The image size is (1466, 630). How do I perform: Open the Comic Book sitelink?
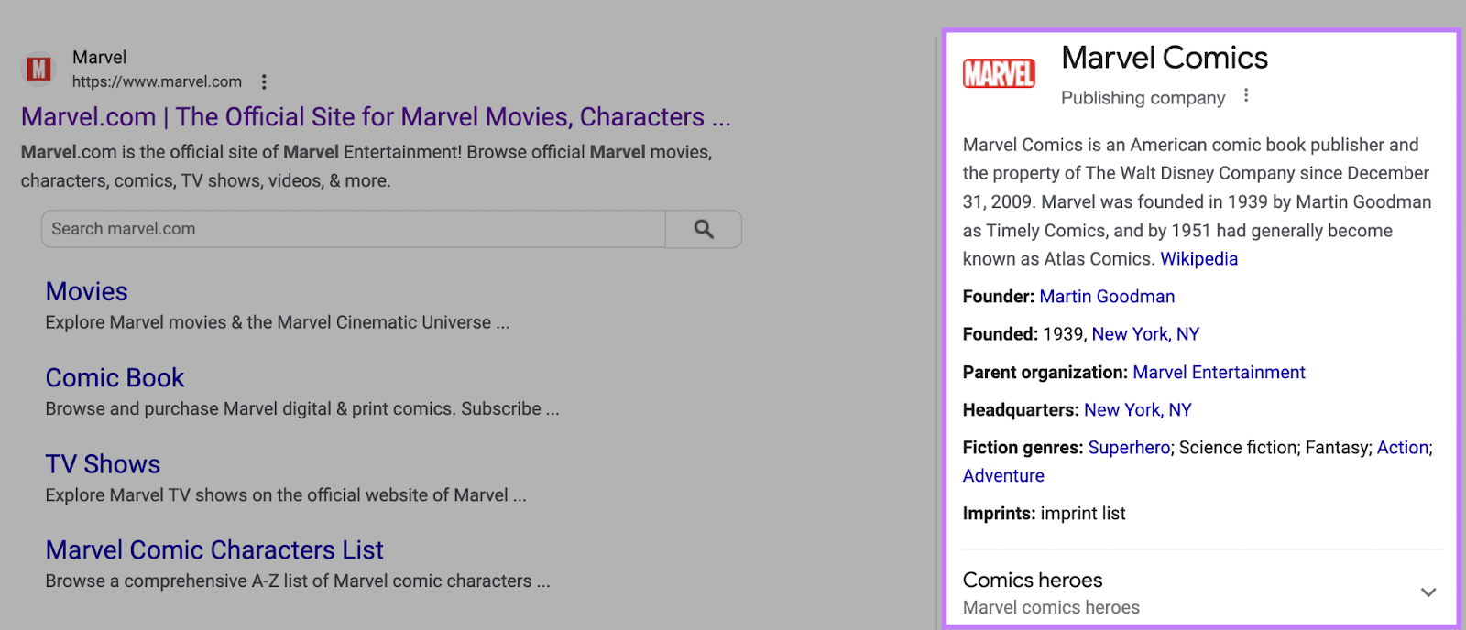(115, 377)
